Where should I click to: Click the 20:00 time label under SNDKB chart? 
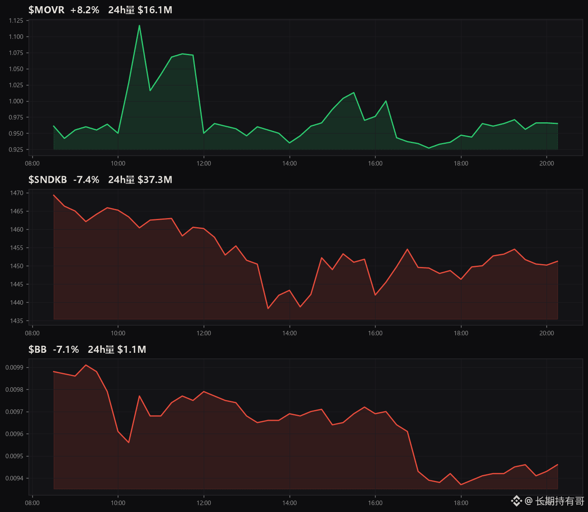point(547,333)
